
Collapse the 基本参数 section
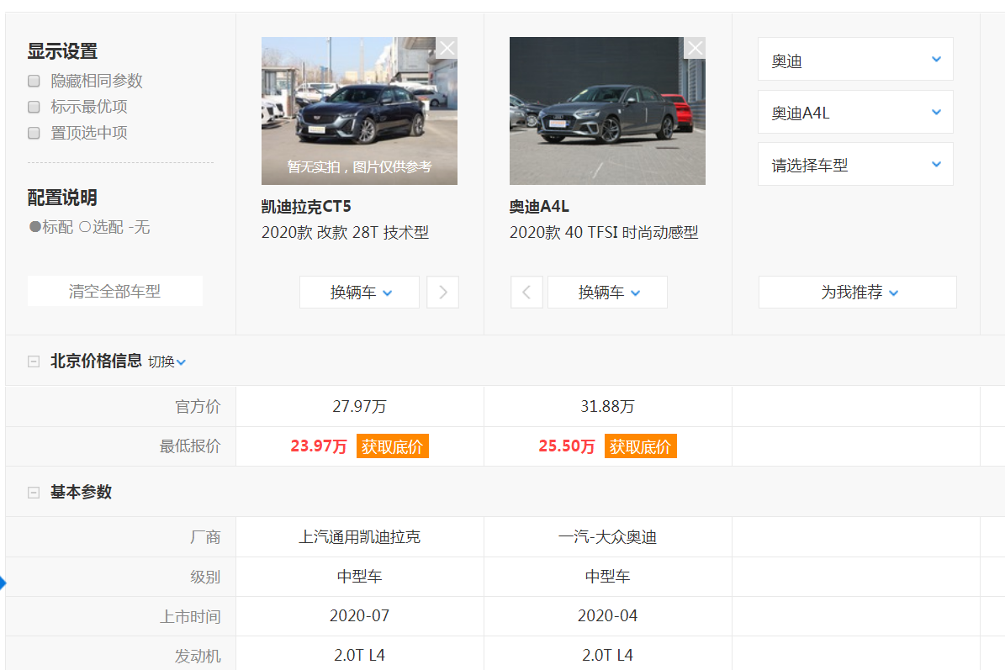pos(34,492)
